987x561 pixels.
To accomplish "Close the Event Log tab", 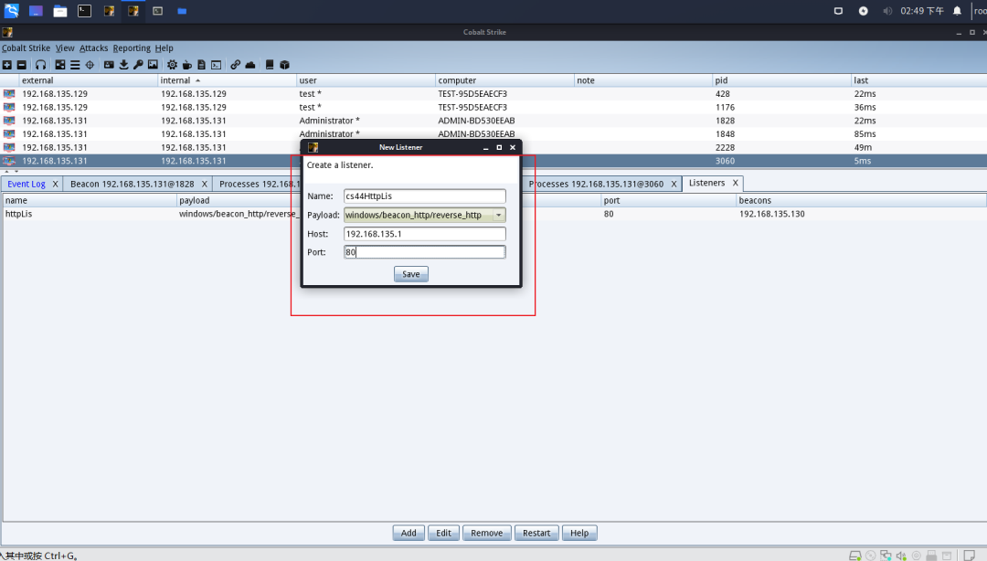I will coord(56,184).
